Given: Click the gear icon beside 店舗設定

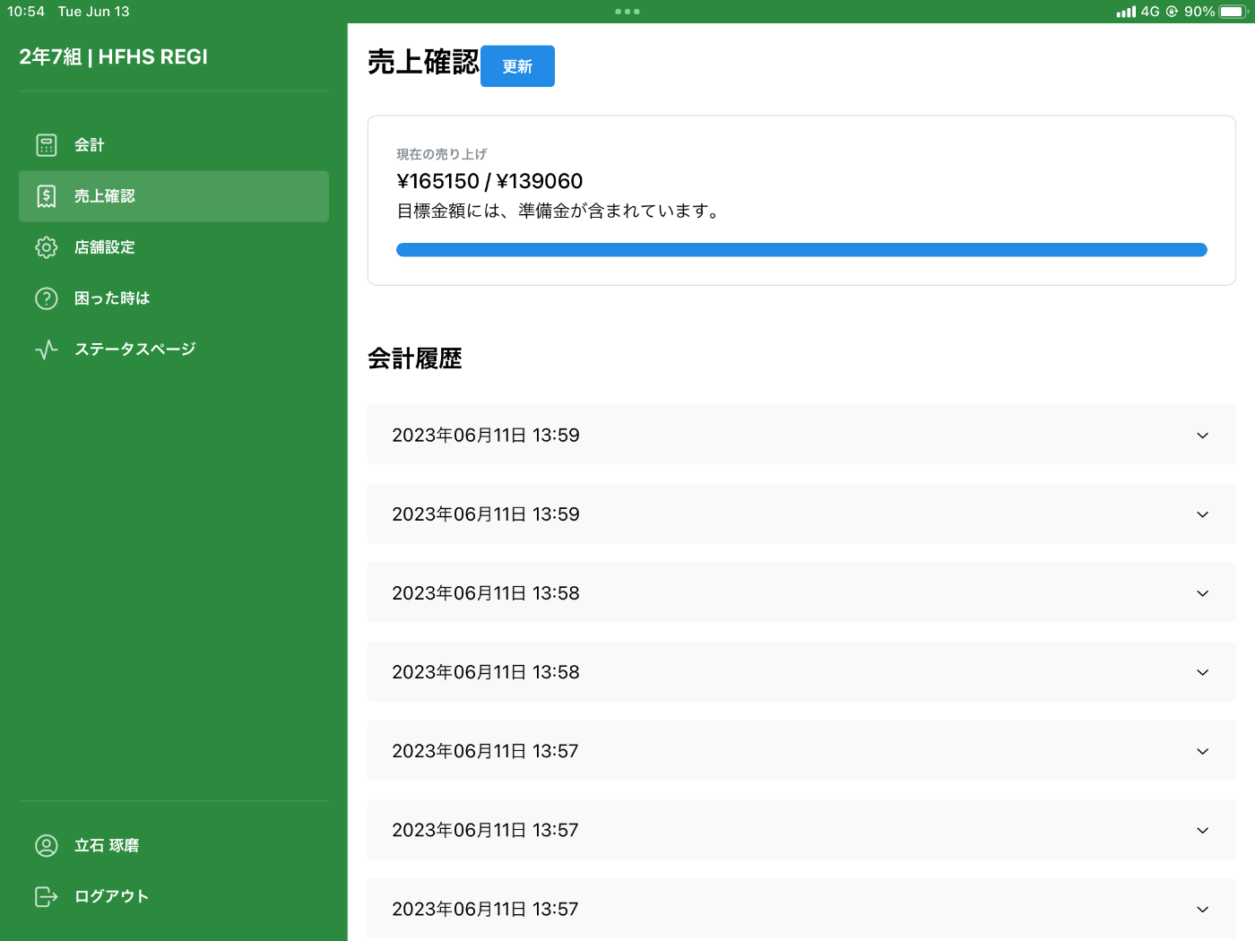Looking at the screenshot, I should tap(47, 247).
